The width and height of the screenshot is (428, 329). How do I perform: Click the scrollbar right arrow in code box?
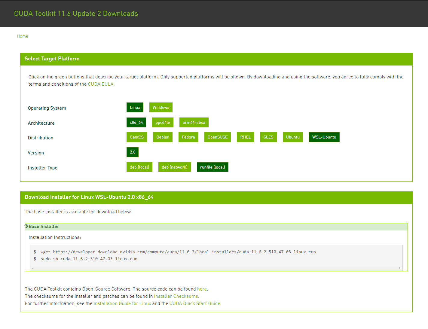tap(400, 268)
